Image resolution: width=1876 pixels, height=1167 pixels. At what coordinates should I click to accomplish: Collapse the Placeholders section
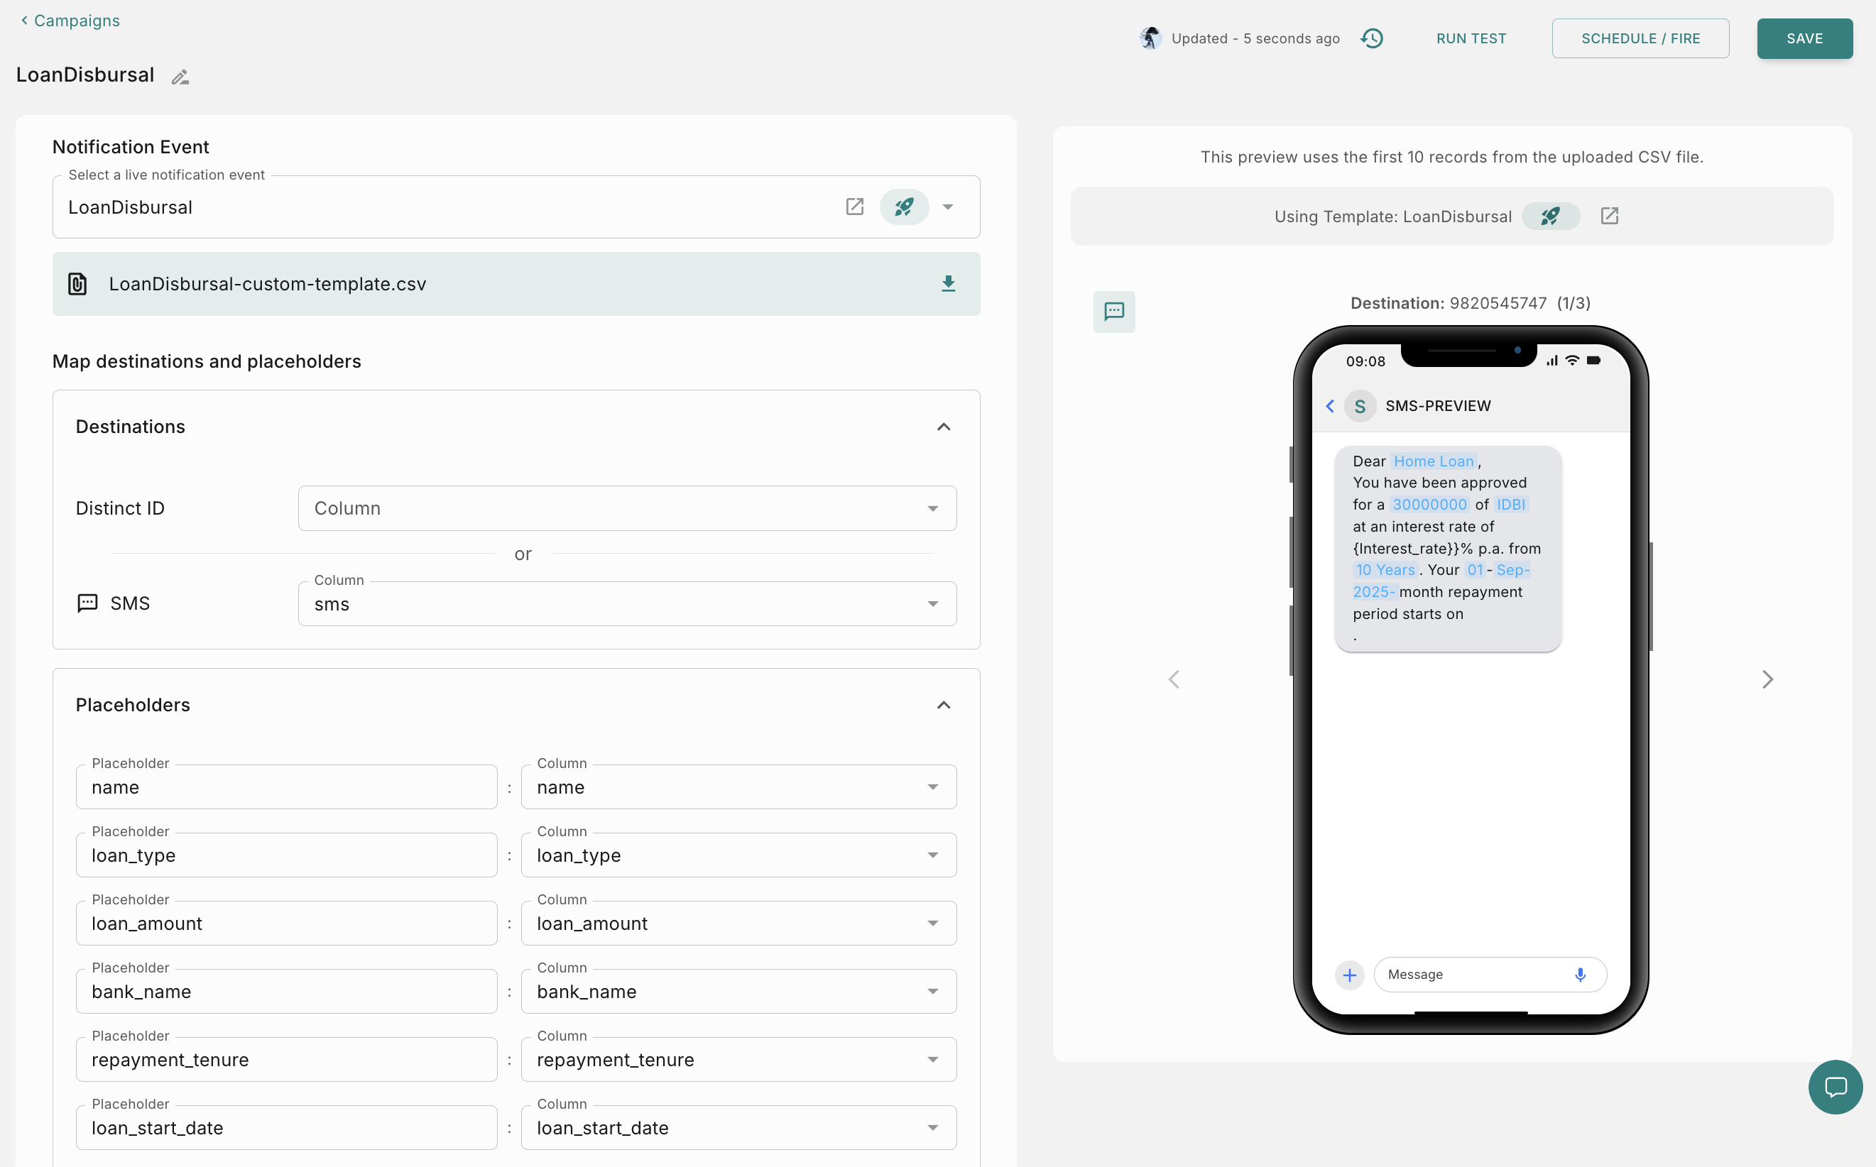(943, 705)
